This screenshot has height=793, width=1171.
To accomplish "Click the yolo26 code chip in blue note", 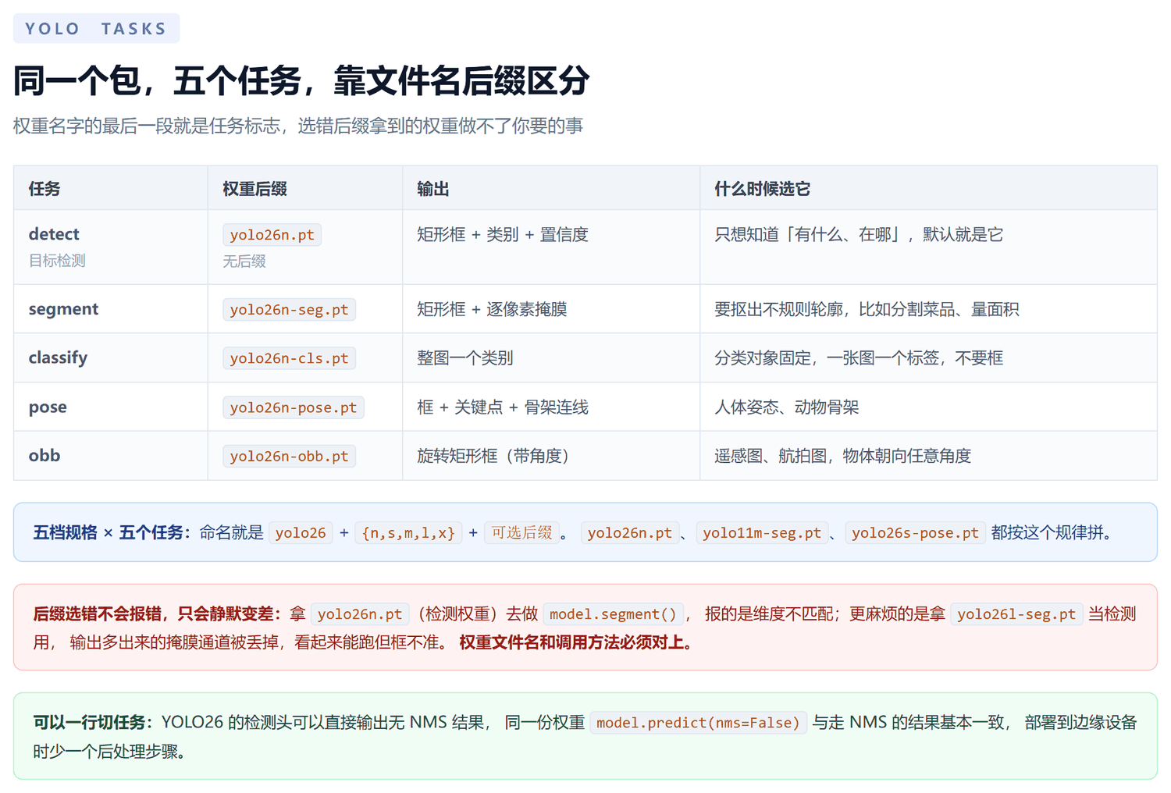I will tap(301, 533).
